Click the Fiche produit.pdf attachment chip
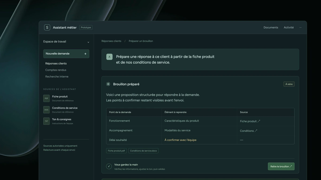Image resolution: width=321 pixels, height=180 pixels. [116, 151]
